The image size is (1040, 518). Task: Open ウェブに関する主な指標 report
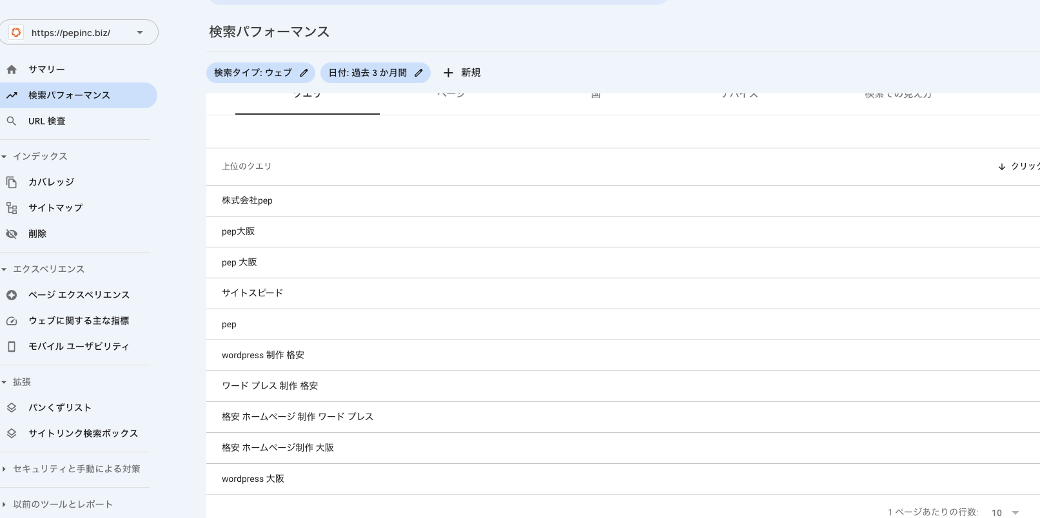[x=78, y=321]
